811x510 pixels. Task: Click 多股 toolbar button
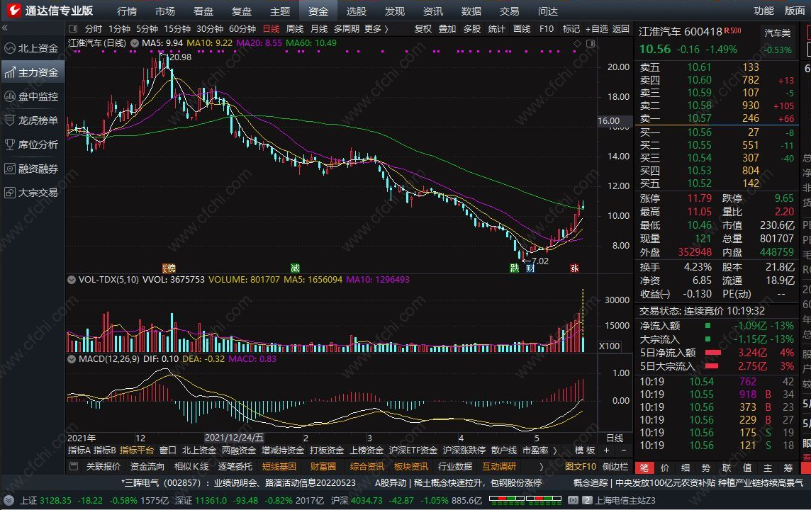tap(471, 29)
